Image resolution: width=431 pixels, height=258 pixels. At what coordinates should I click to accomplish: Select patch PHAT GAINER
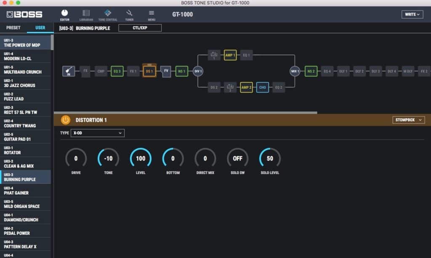(25, 191)
